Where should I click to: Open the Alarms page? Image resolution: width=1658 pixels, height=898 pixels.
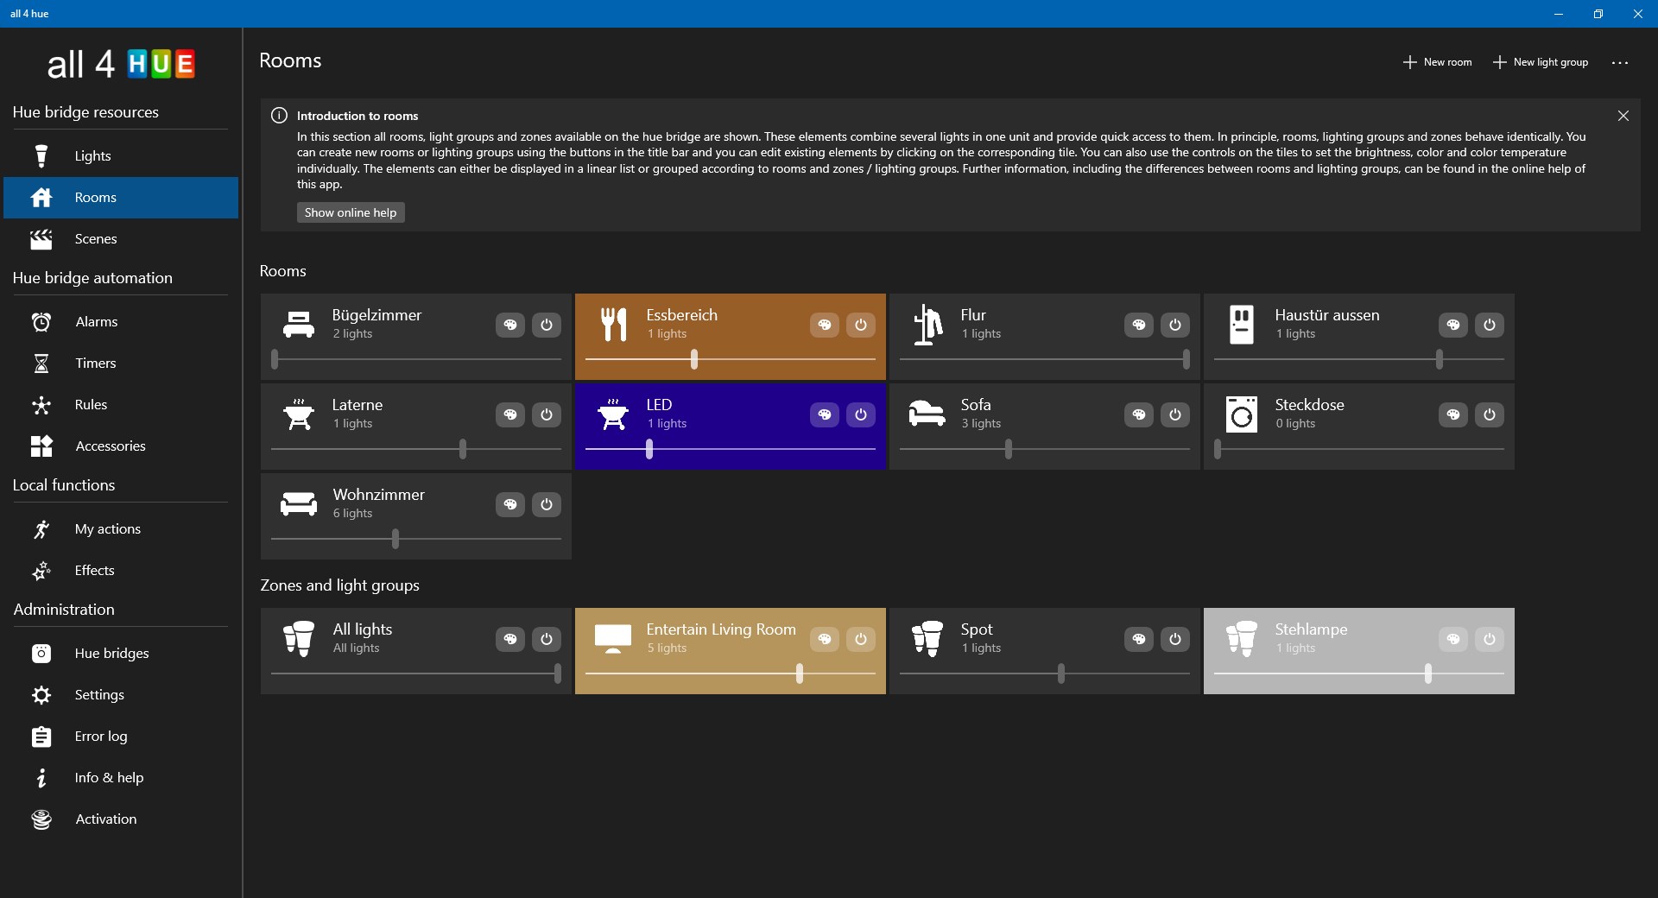tap(95, 321)
